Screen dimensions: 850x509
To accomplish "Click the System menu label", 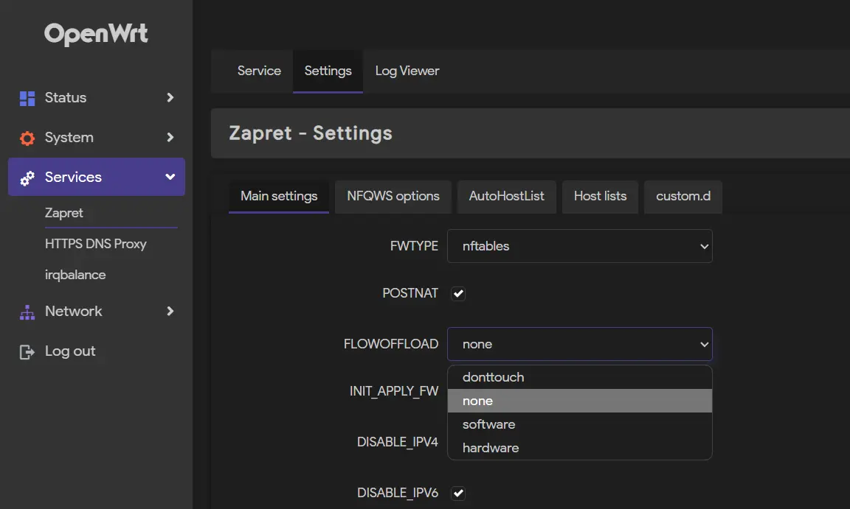I will [69, 138].
